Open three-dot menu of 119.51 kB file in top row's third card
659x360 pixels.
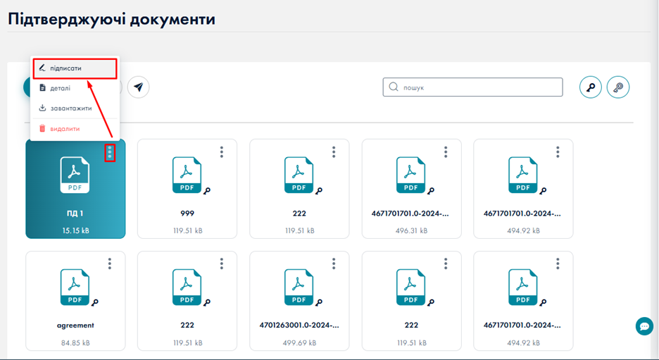tap(334, 151)
